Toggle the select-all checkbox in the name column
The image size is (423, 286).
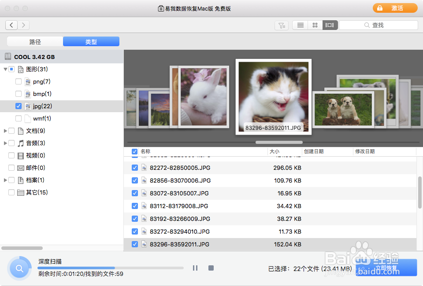click(x=134, y=151)
